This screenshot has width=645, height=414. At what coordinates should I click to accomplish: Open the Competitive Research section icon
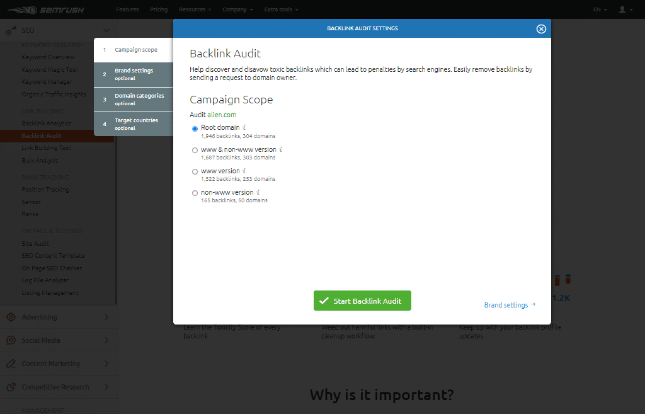coord(12,387)
